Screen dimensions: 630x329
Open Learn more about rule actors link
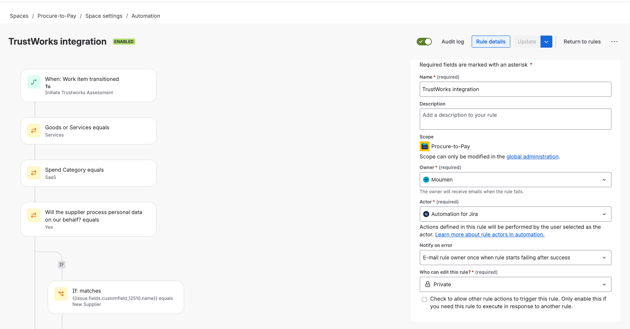click(490, 234)
